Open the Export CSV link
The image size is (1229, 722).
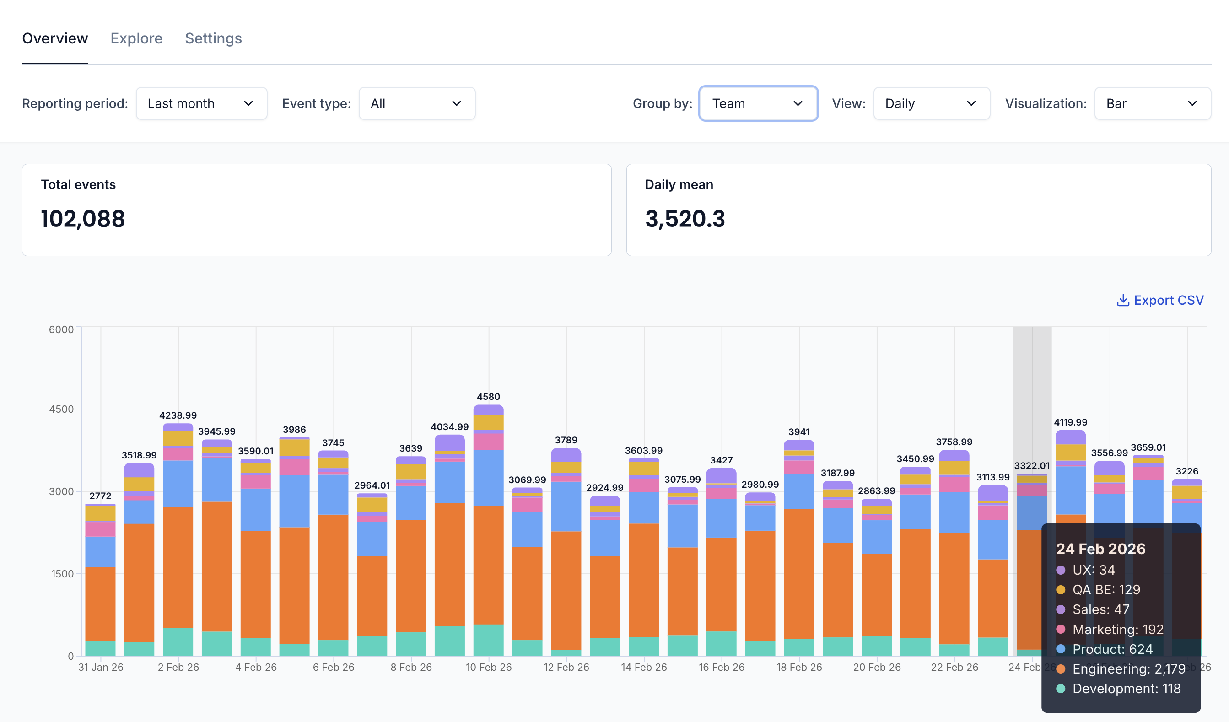[1160, 300]
